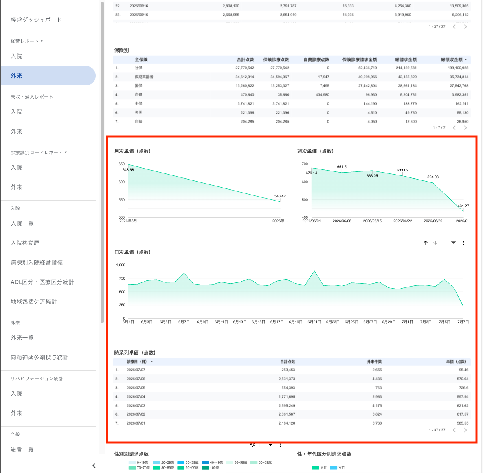Previous page arrow of the top daily table
Screen dimensions: 483x473
pyautogui.click(x=454, y=27)
